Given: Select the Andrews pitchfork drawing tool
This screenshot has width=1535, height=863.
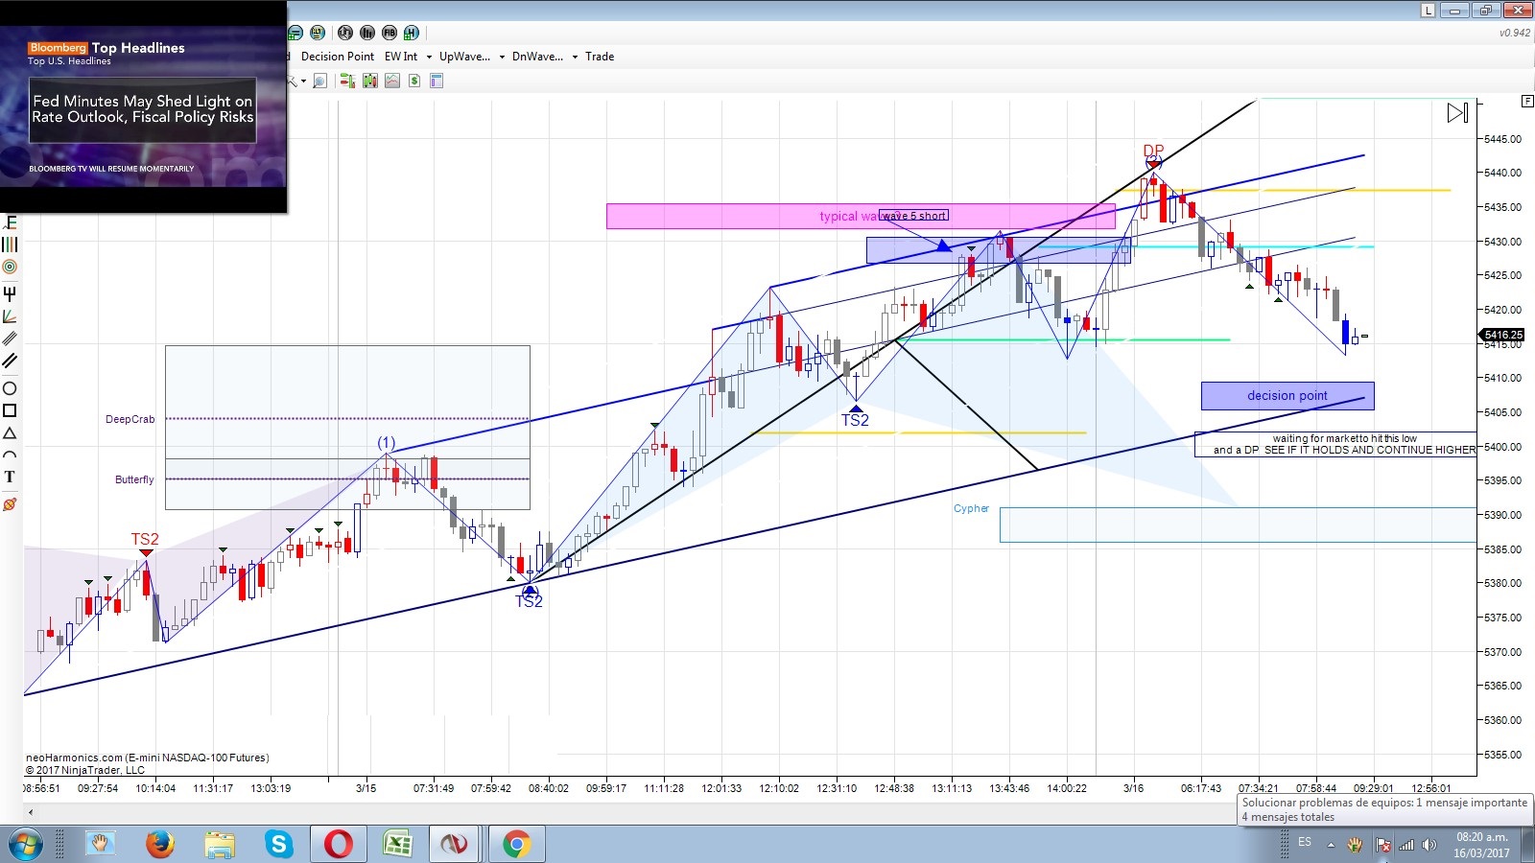Looking at the screenshot, I should (11, 293).
